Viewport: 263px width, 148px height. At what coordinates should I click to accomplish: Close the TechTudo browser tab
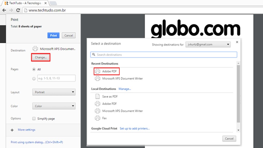[x=45, y=3]
